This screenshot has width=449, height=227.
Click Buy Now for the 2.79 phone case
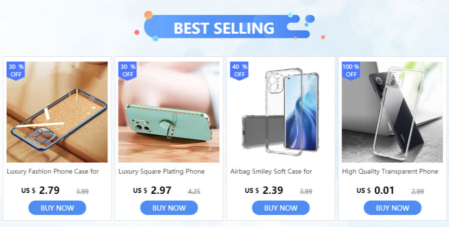pyautogui.click(x=57, y=208)
